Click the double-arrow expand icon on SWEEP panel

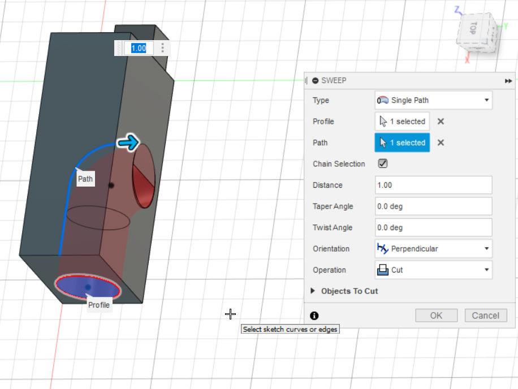[x=508, y=81]
